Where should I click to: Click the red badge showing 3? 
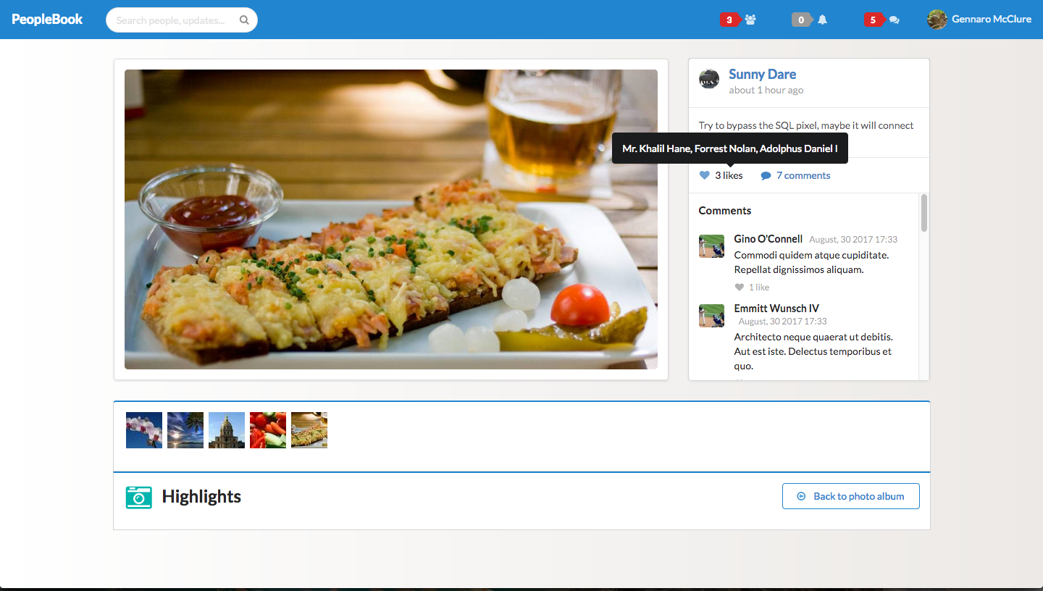(729, 20)
